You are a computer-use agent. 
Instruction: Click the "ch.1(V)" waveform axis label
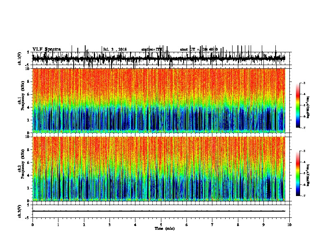tap(20, 58)
